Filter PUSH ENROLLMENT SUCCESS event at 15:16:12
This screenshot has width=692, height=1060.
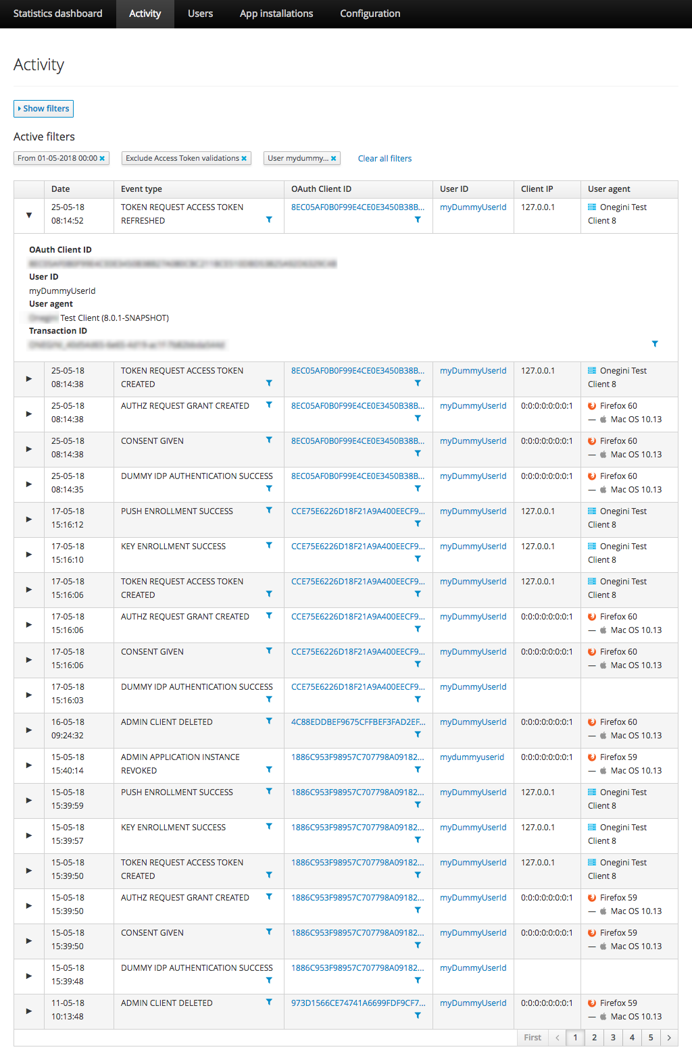(269, 510)
